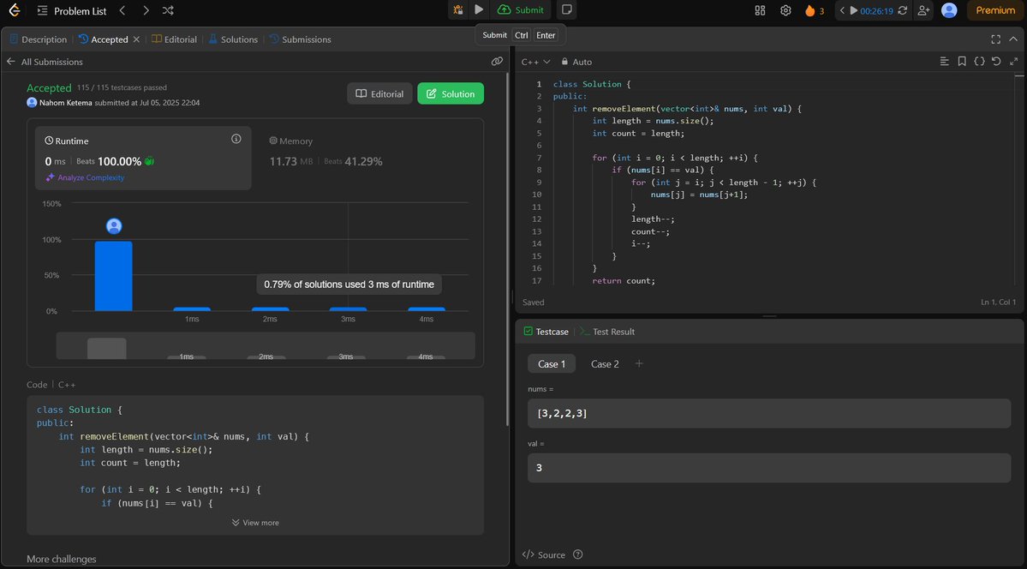The width and height of the screenshot is (1027, 569).
Task: Click the val input field
Action: click(769, 467)
